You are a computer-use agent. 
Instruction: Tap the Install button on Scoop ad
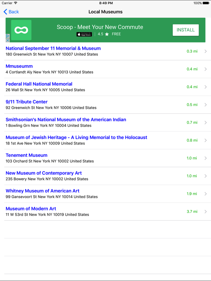click(x=185, y=30)
